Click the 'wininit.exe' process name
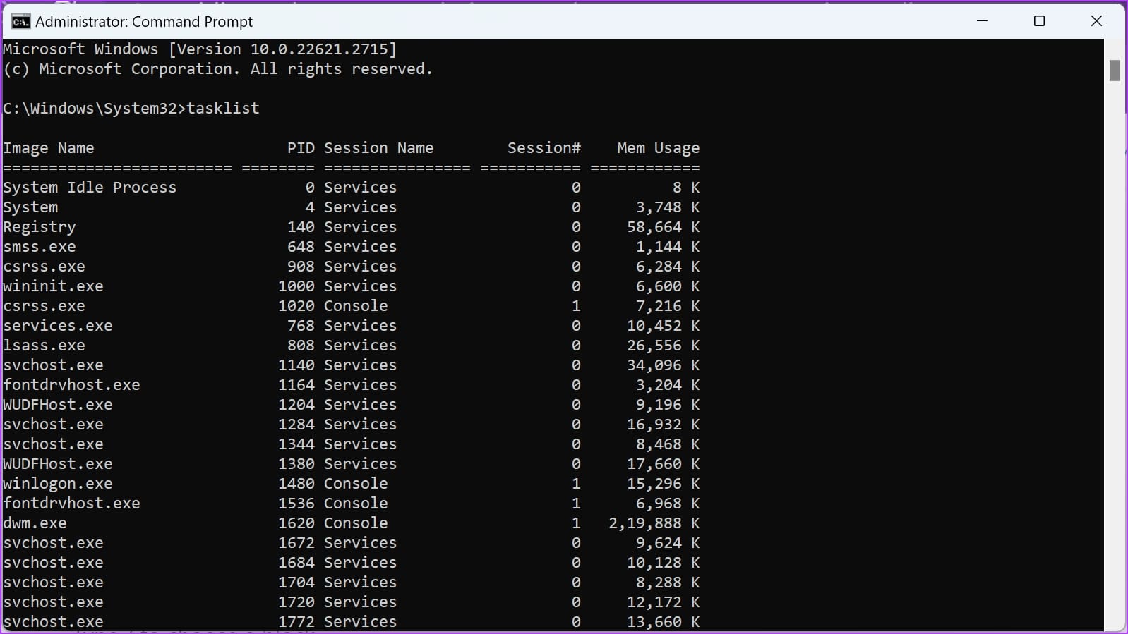 pyautogui.click(x=53, y=286)
